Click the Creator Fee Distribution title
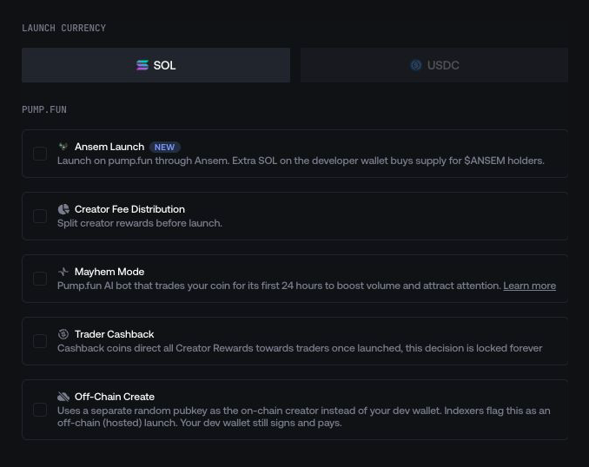 [129, 209]
